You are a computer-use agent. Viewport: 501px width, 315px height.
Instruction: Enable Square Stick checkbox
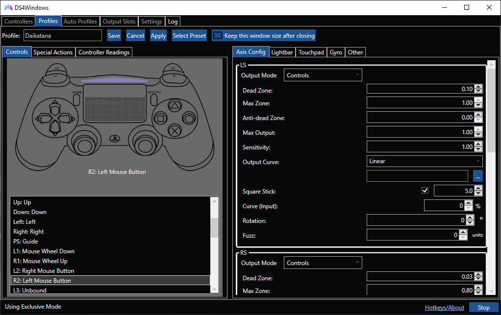pyautogui.click(x=425, y=190)
